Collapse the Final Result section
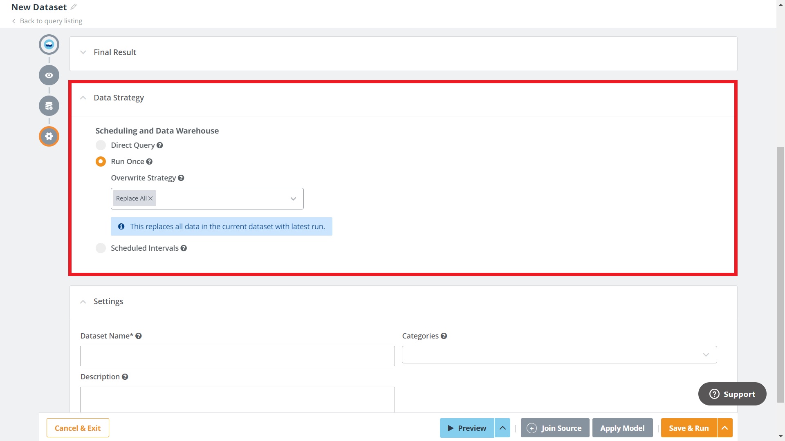This screenshot has height=441, width=785. [x=83, y=52]
